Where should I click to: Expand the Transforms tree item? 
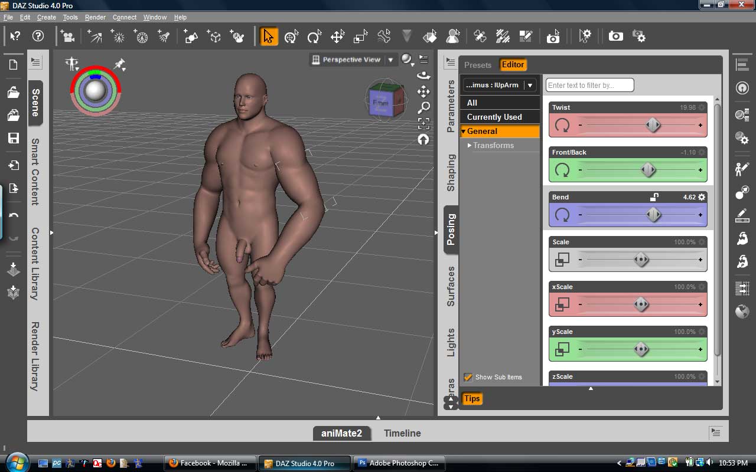point(470,145)
